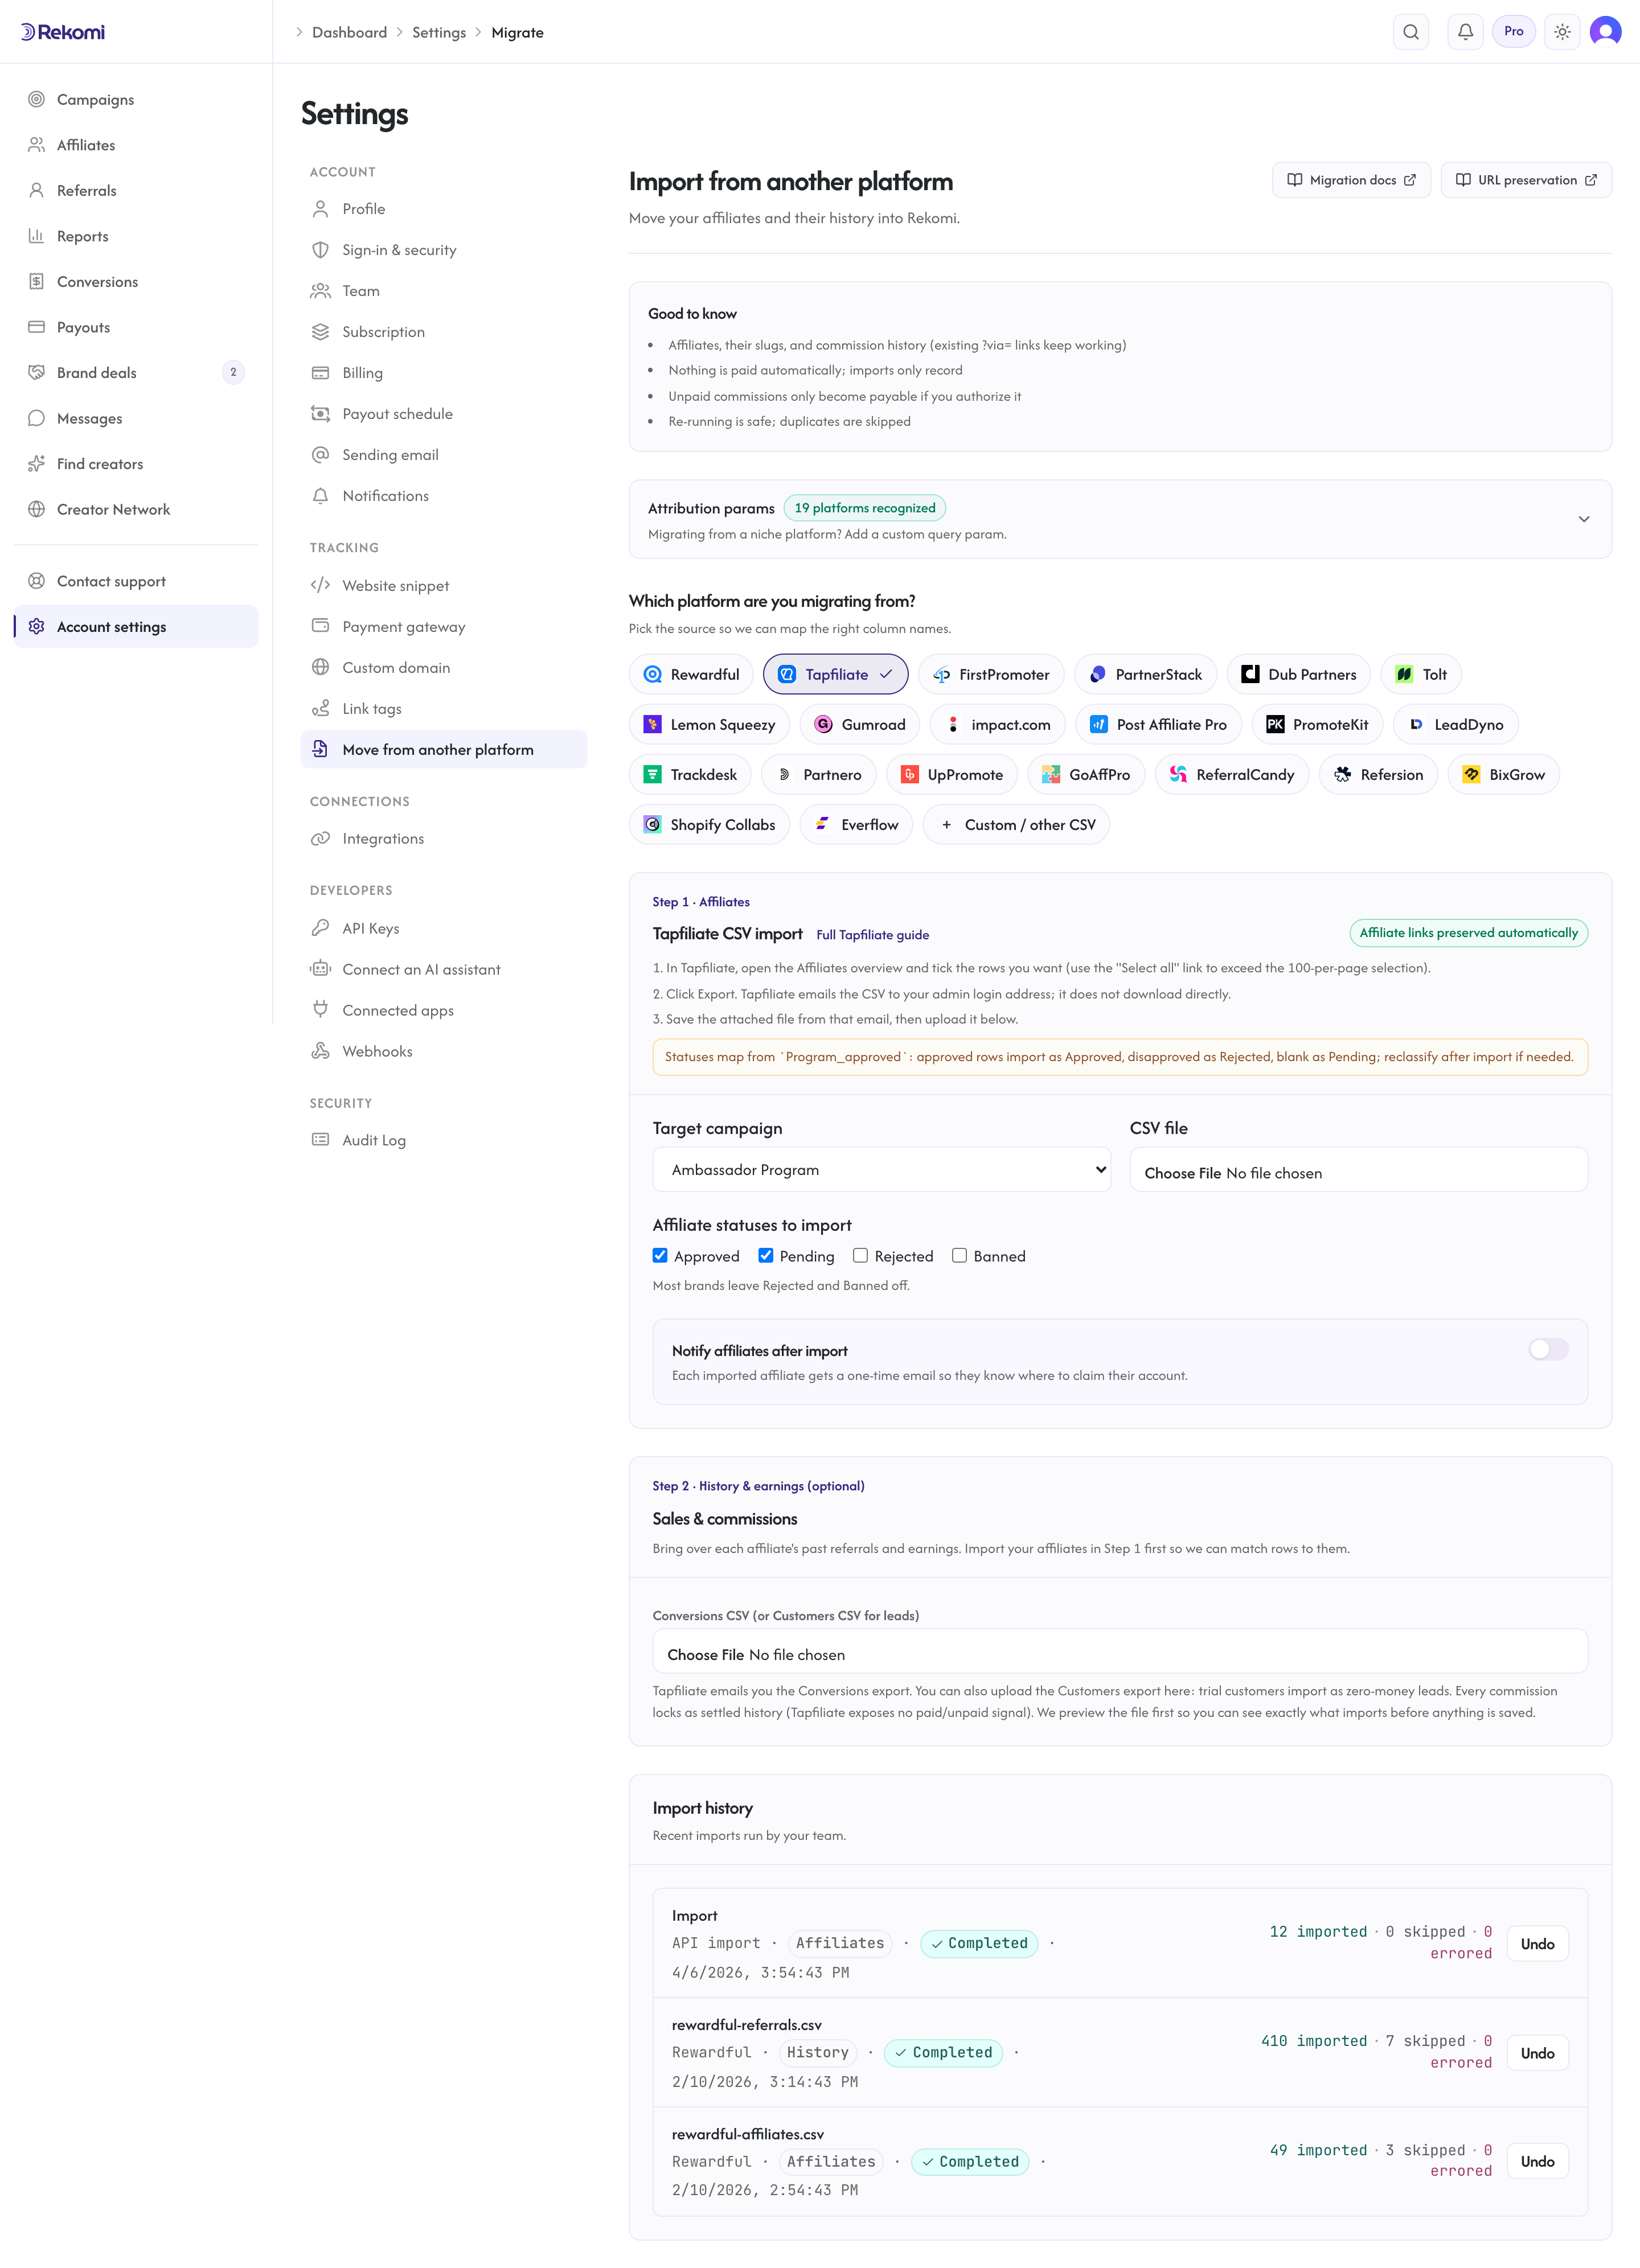Viewport: 1640px width, 2268px height.
Task: Open the search icon in top bar
Action: tap(1410, 32)
